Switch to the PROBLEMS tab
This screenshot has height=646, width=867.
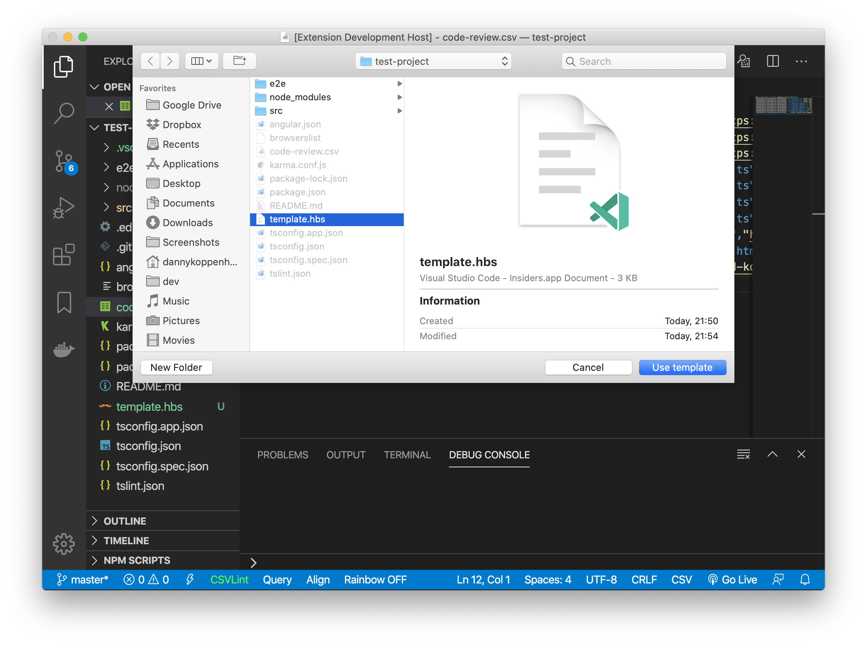(282, 455)
